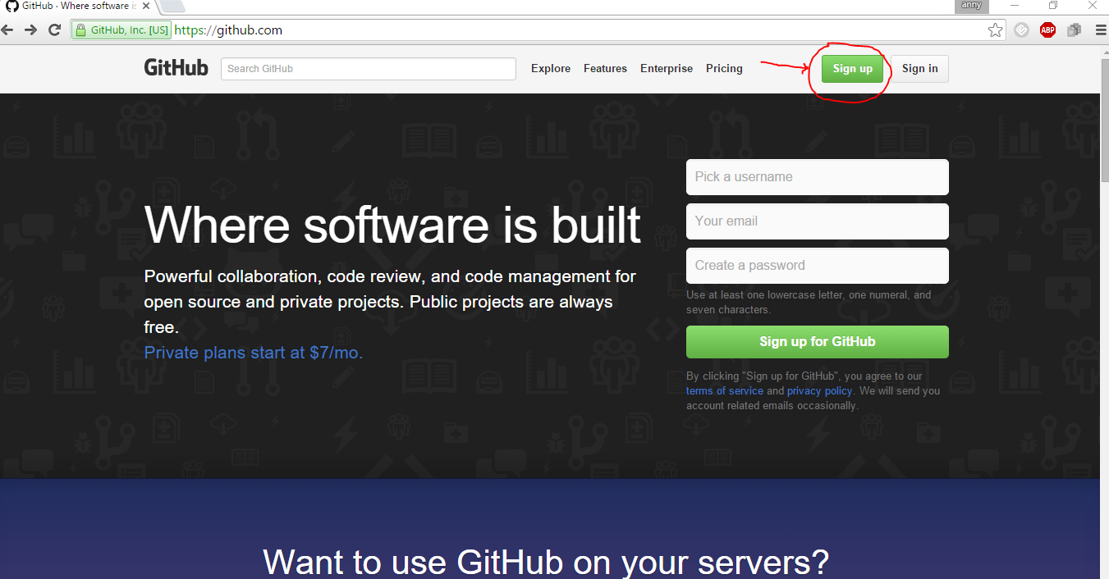Click the Private plans $7/mo link
The height and width of the screenshot is (579, 1109).
pyautogui.click(x=253, y=352)
